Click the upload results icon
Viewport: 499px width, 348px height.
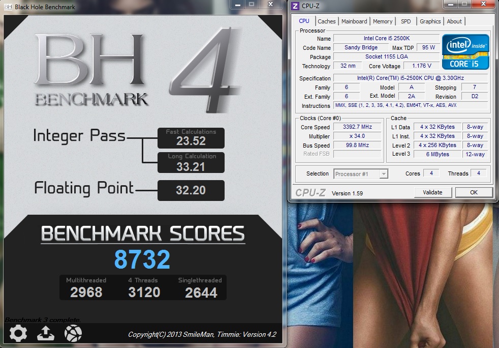pos(46,334)
